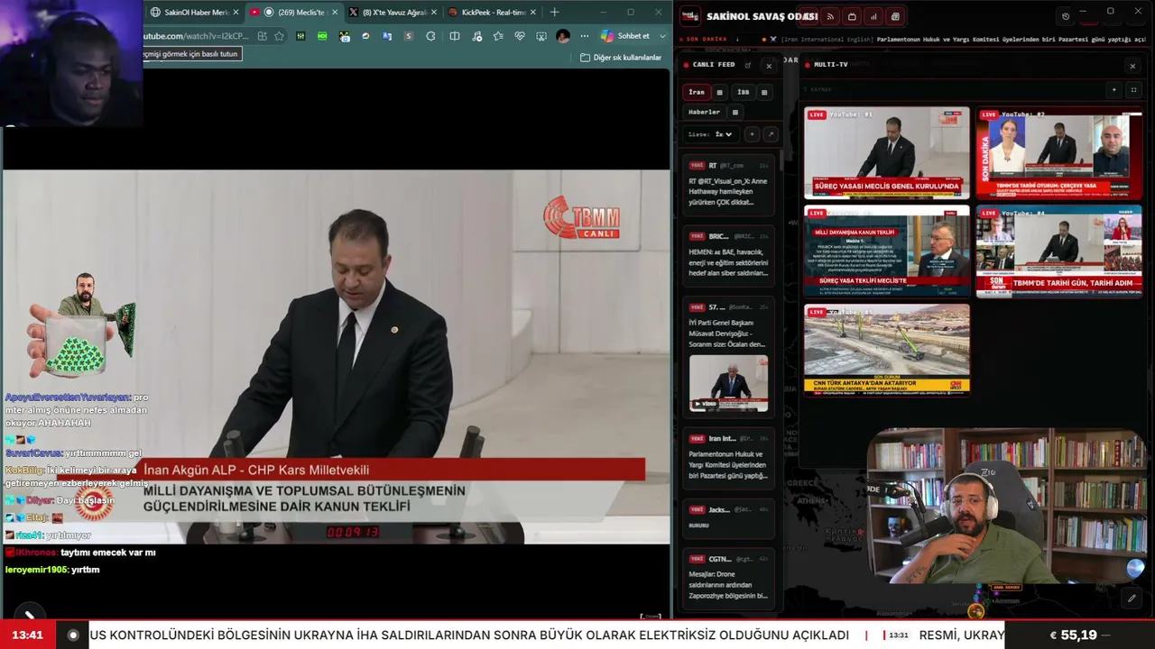Expand the Sohbet et dropdown arrow
Image resolution: width=1155 pixels, height=649 pixels.
pos(663,36)
